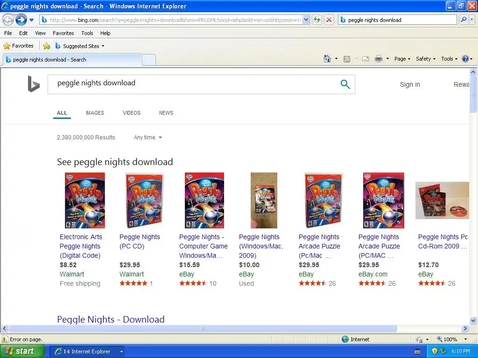Switch to the IMAGES results tab
This screenshot has height=358, width=478.
pos(95,113)
